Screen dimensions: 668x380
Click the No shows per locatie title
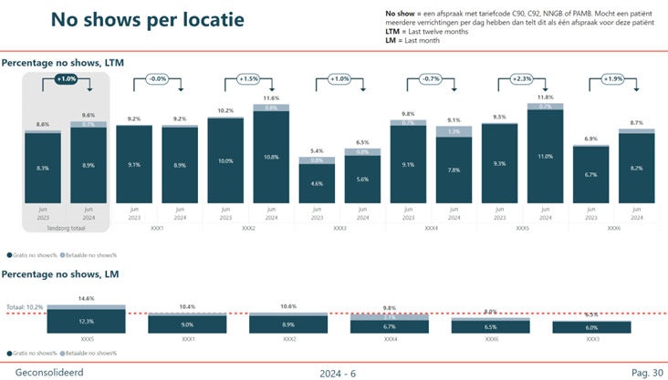146,19
